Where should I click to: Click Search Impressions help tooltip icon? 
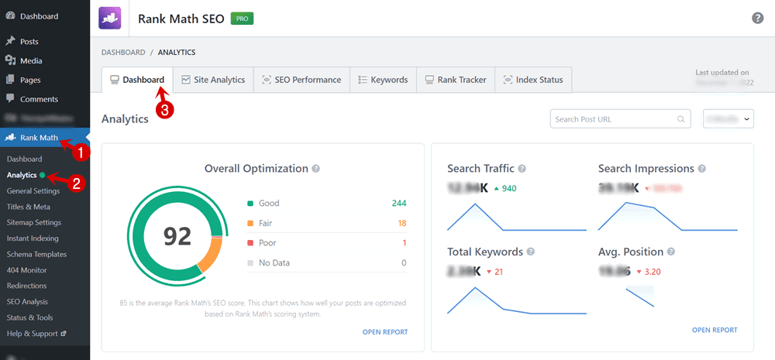702,169
